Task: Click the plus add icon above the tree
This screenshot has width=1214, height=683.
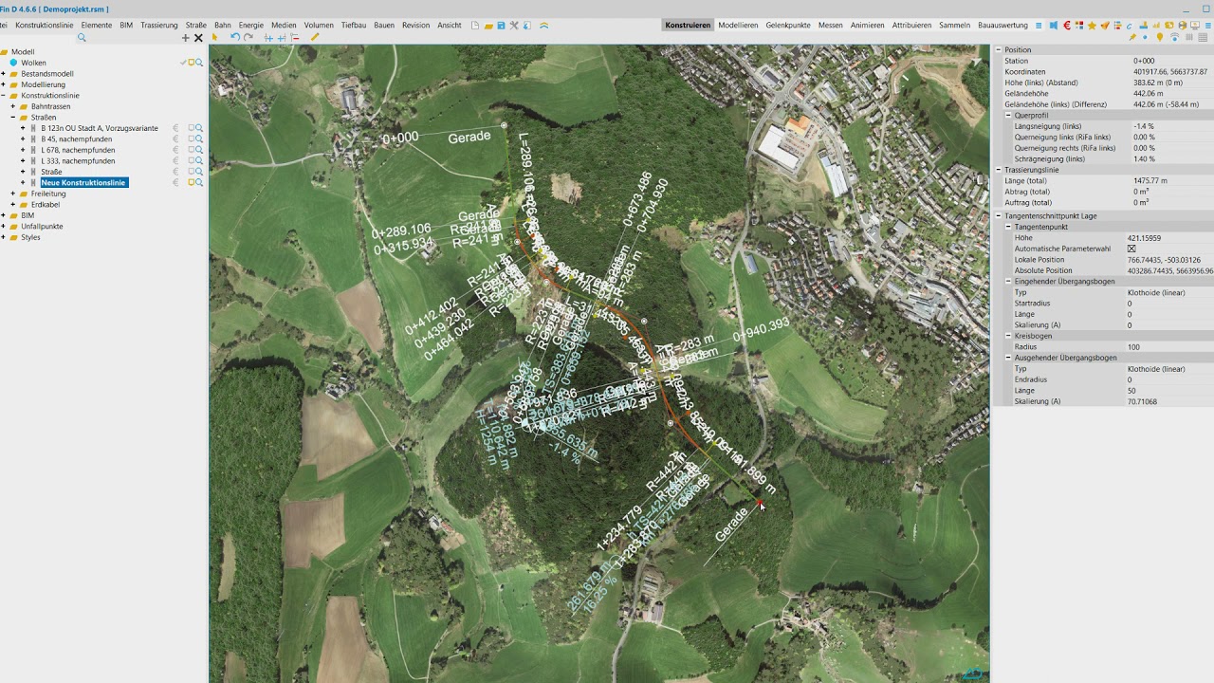Action: coord(185,38)
